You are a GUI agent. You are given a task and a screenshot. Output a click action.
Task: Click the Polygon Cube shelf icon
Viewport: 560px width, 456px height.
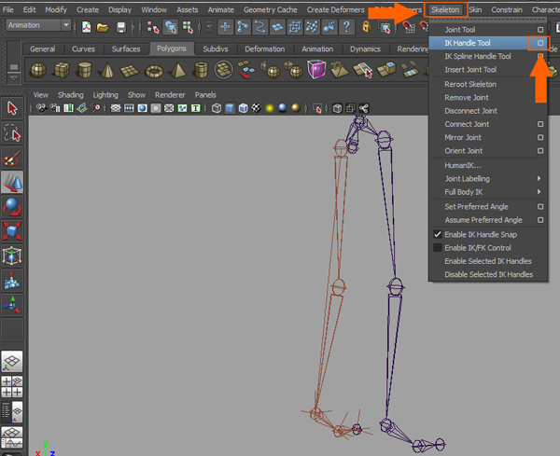pos(62,70)
